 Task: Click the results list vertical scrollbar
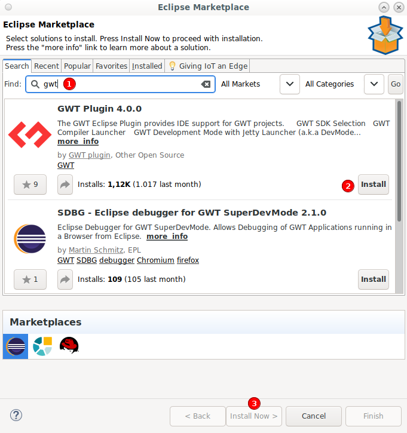coord(399,161)
